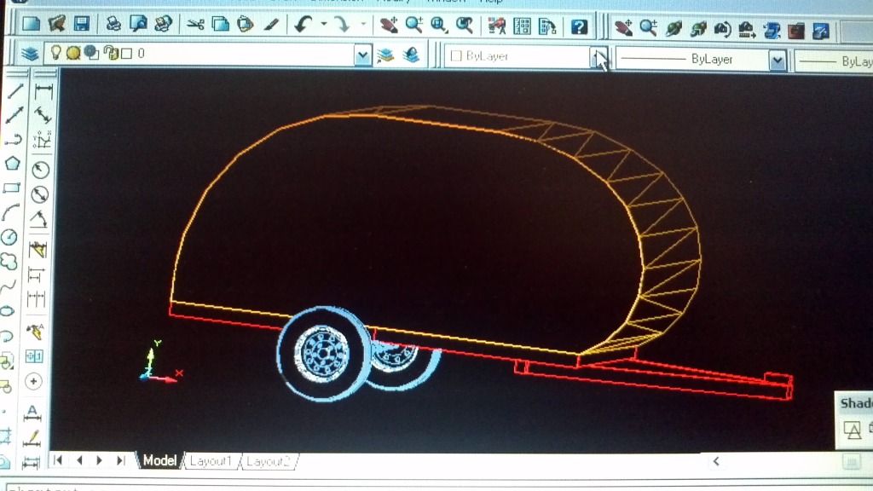Activate Zoom Realtime in the standard toolbar
This screenshot has width=873, height=491.
(413, 25)
